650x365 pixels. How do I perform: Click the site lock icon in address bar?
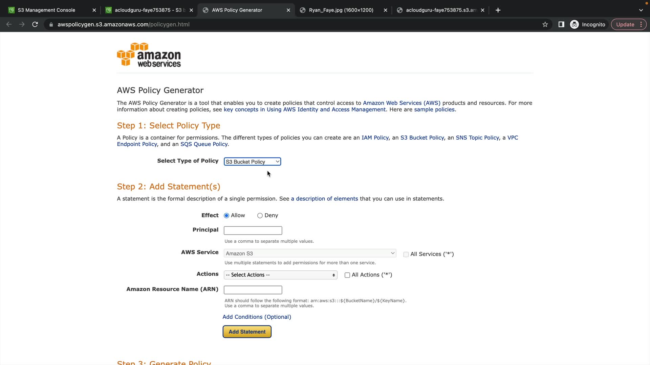point(51,24)
